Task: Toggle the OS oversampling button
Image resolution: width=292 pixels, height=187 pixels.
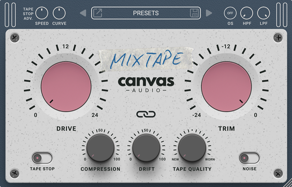Action: point(230,13)
